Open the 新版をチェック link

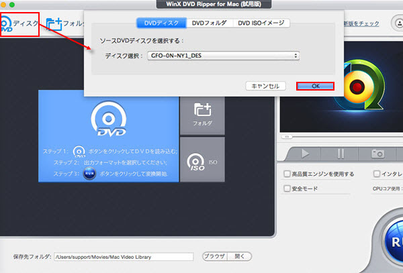coord(361,23)
